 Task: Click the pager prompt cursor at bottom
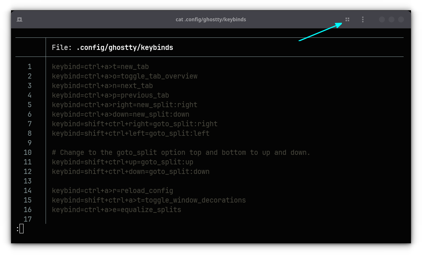(21, 229)
